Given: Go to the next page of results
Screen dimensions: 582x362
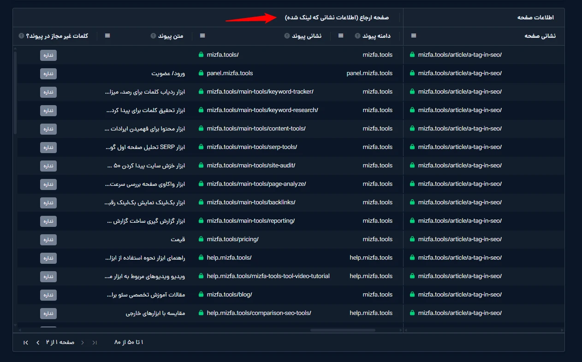Looking at the screenshot, I should click(x=38, y=342).
